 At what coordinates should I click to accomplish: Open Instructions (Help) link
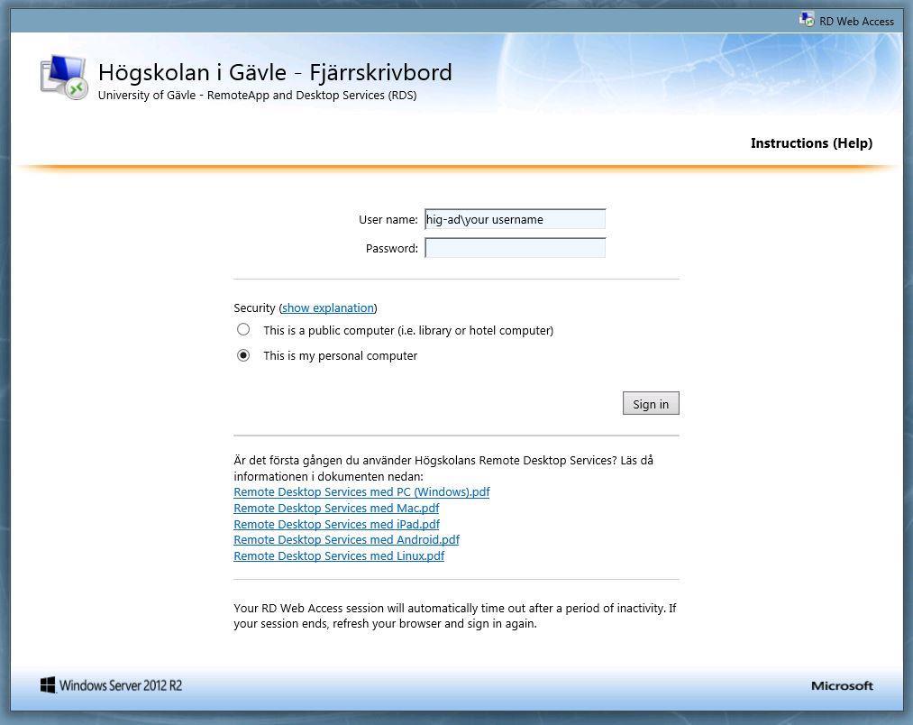pos(811,143)
